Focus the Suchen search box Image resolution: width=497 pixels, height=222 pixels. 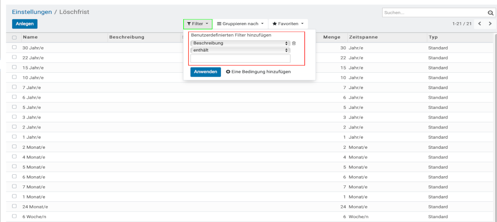tap(434, 13)
